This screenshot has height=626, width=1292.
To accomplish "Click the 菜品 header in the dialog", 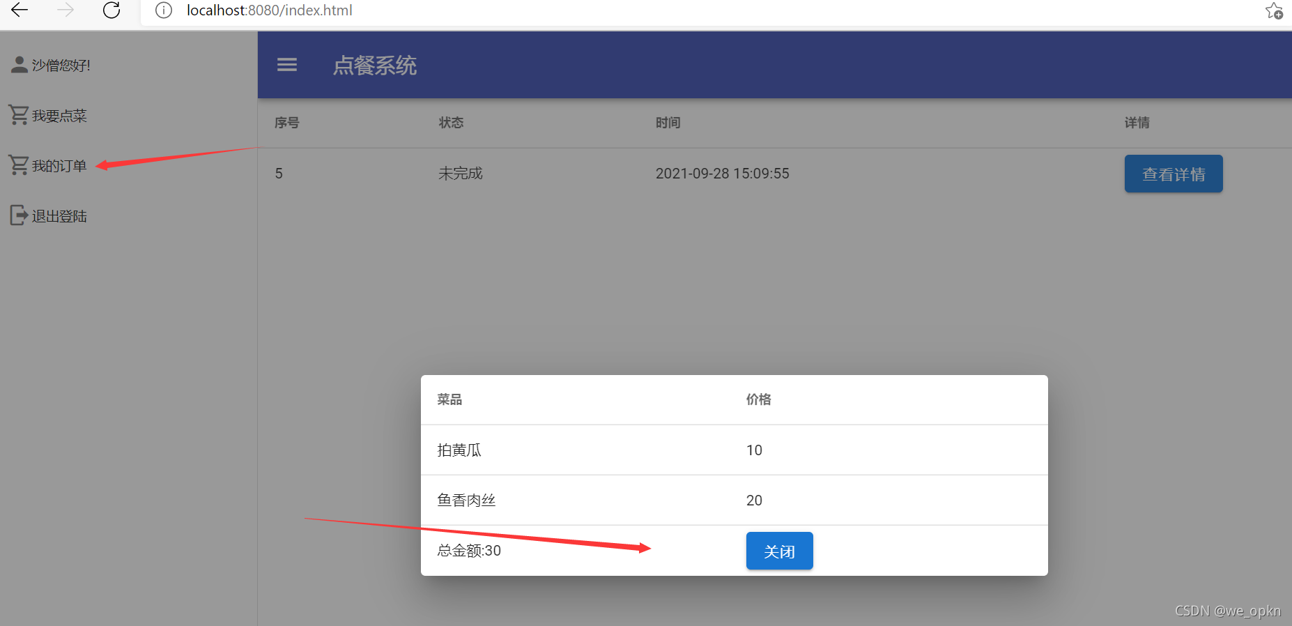I will [x=449, y=399].
